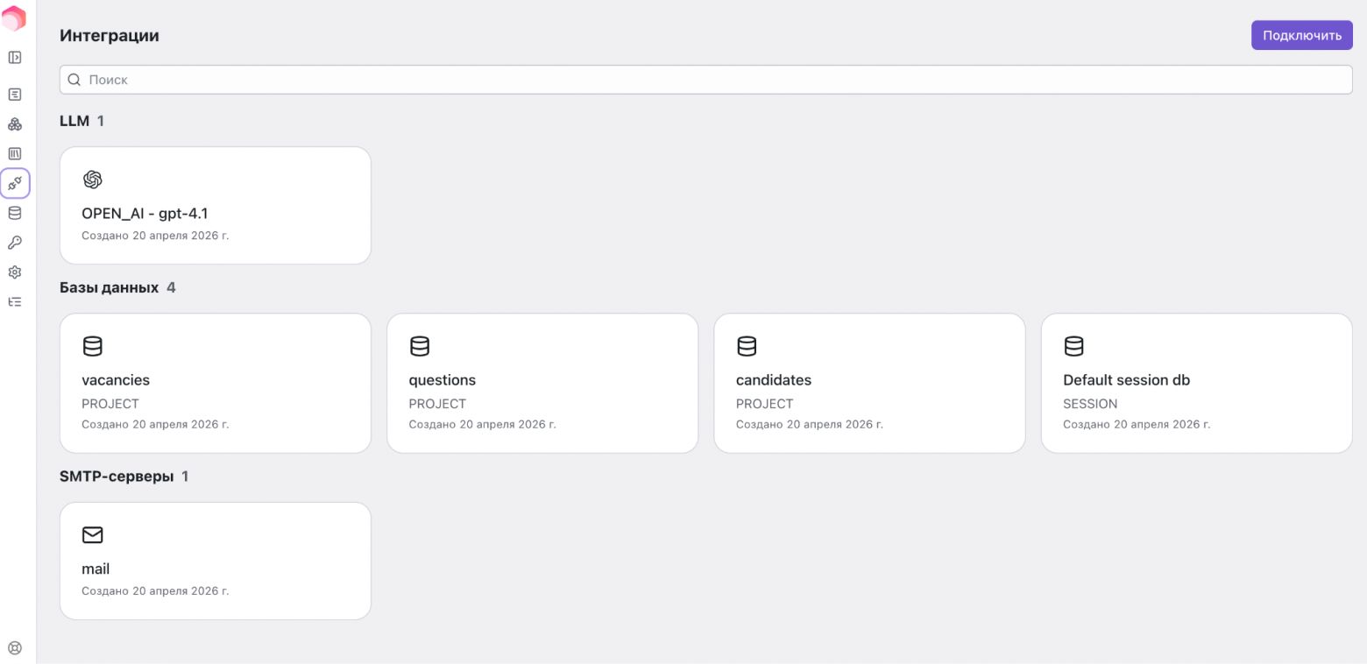Click PROJECT label on questions card
1367x664 pixels.
click(x=437, y=404)
